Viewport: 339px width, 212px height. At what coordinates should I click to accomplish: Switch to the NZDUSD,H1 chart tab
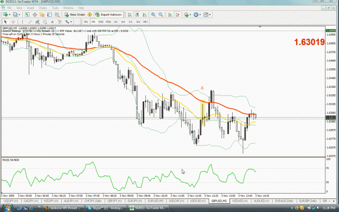point(240,201)
